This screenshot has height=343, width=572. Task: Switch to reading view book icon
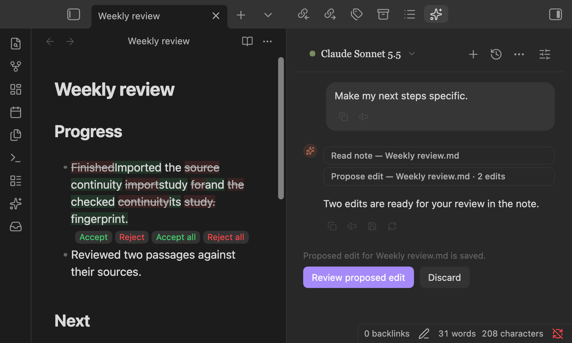pos(247,41)
